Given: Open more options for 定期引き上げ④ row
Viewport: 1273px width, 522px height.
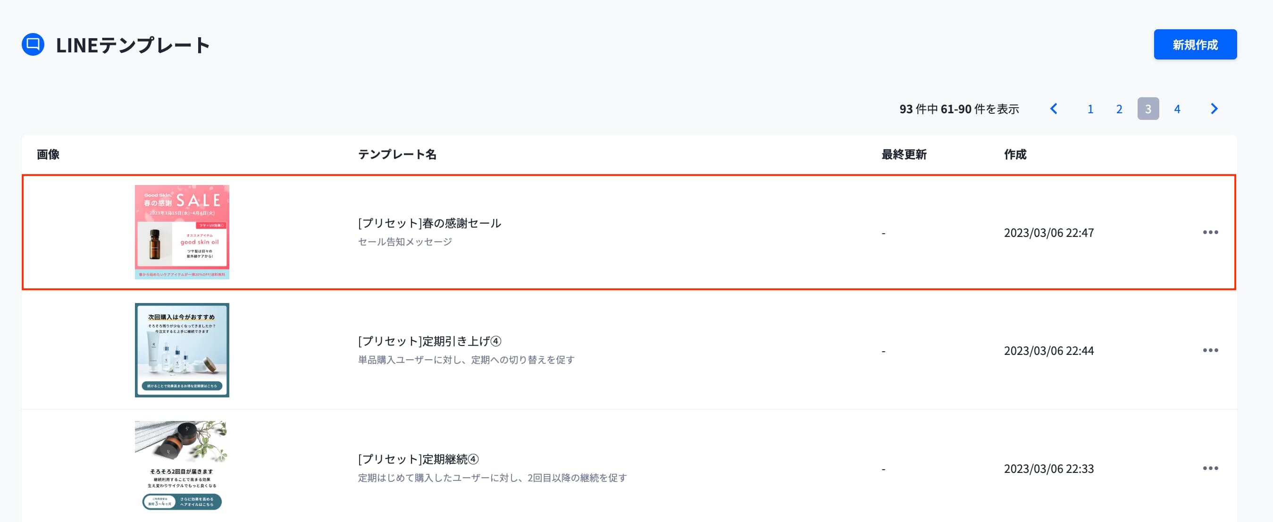Looking at the screenshot, I should 1210,351.
